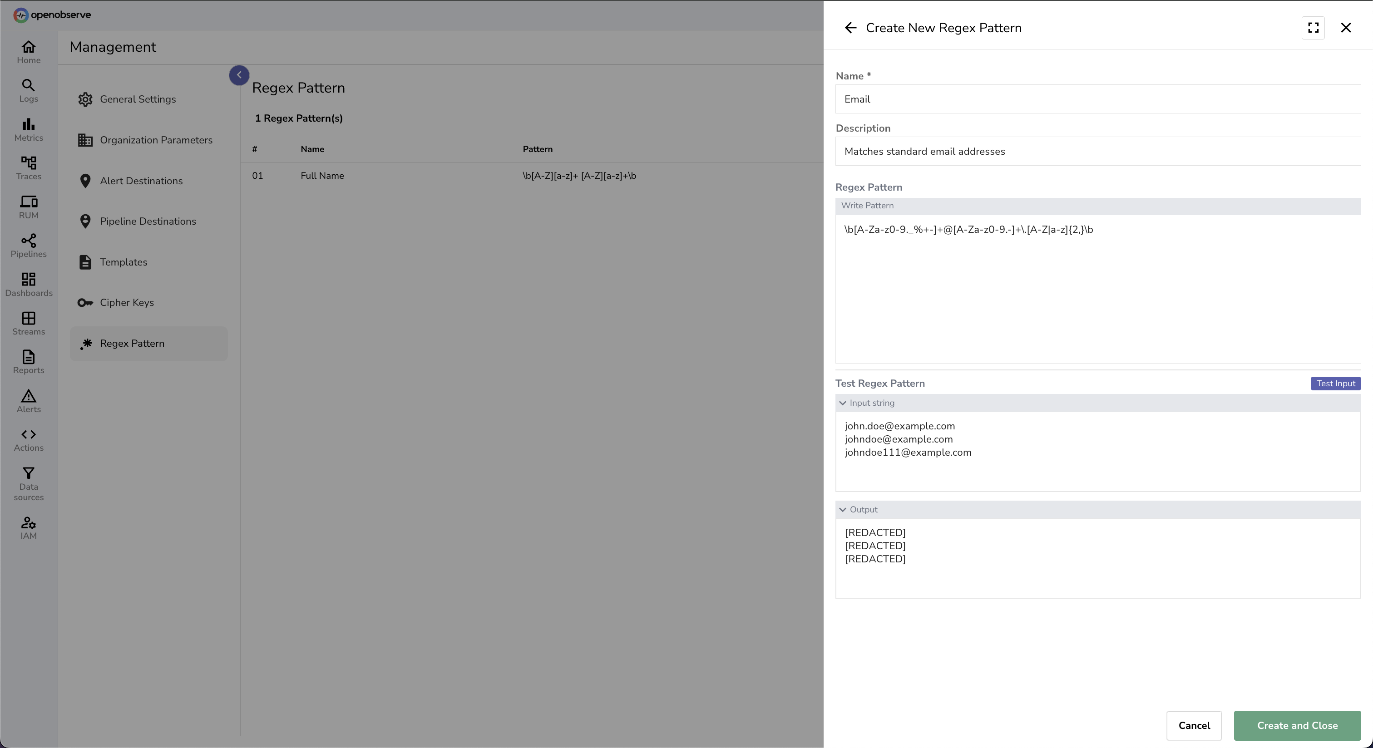1373x748 pixels.
Task: Click the Name column header
Action: (312, 149)
